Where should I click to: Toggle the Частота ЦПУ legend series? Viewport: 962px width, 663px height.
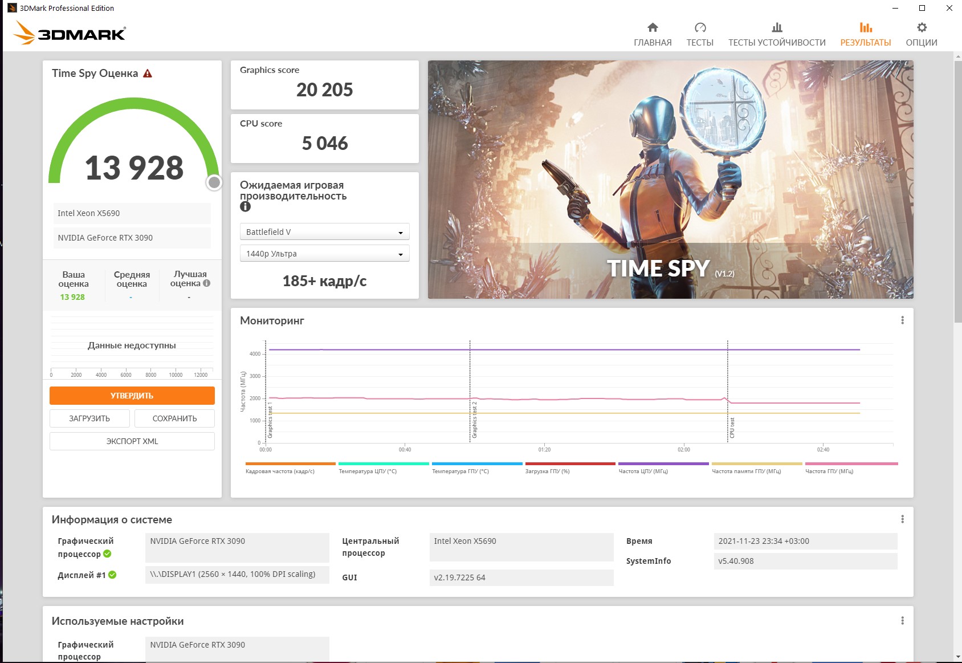pyautogui.click(x=663, y=468)
